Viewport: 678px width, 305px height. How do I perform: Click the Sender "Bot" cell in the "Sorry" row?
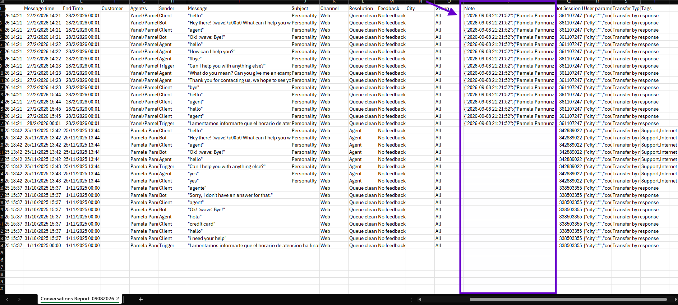(172, 195)
